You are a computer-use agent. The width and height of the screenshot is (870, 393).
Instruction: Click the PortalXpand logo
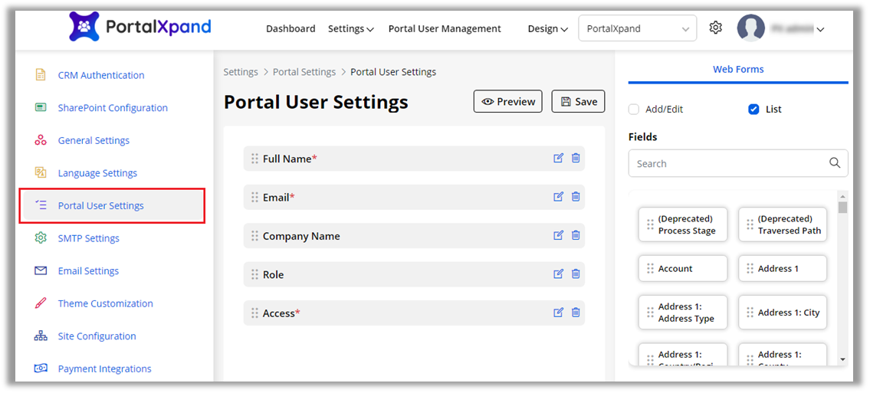pos(140,28)
